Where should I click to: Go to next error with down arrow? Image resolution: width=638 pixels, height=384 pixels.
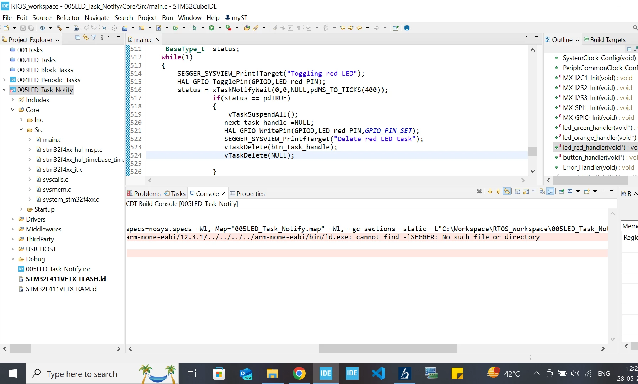point(490,191)
